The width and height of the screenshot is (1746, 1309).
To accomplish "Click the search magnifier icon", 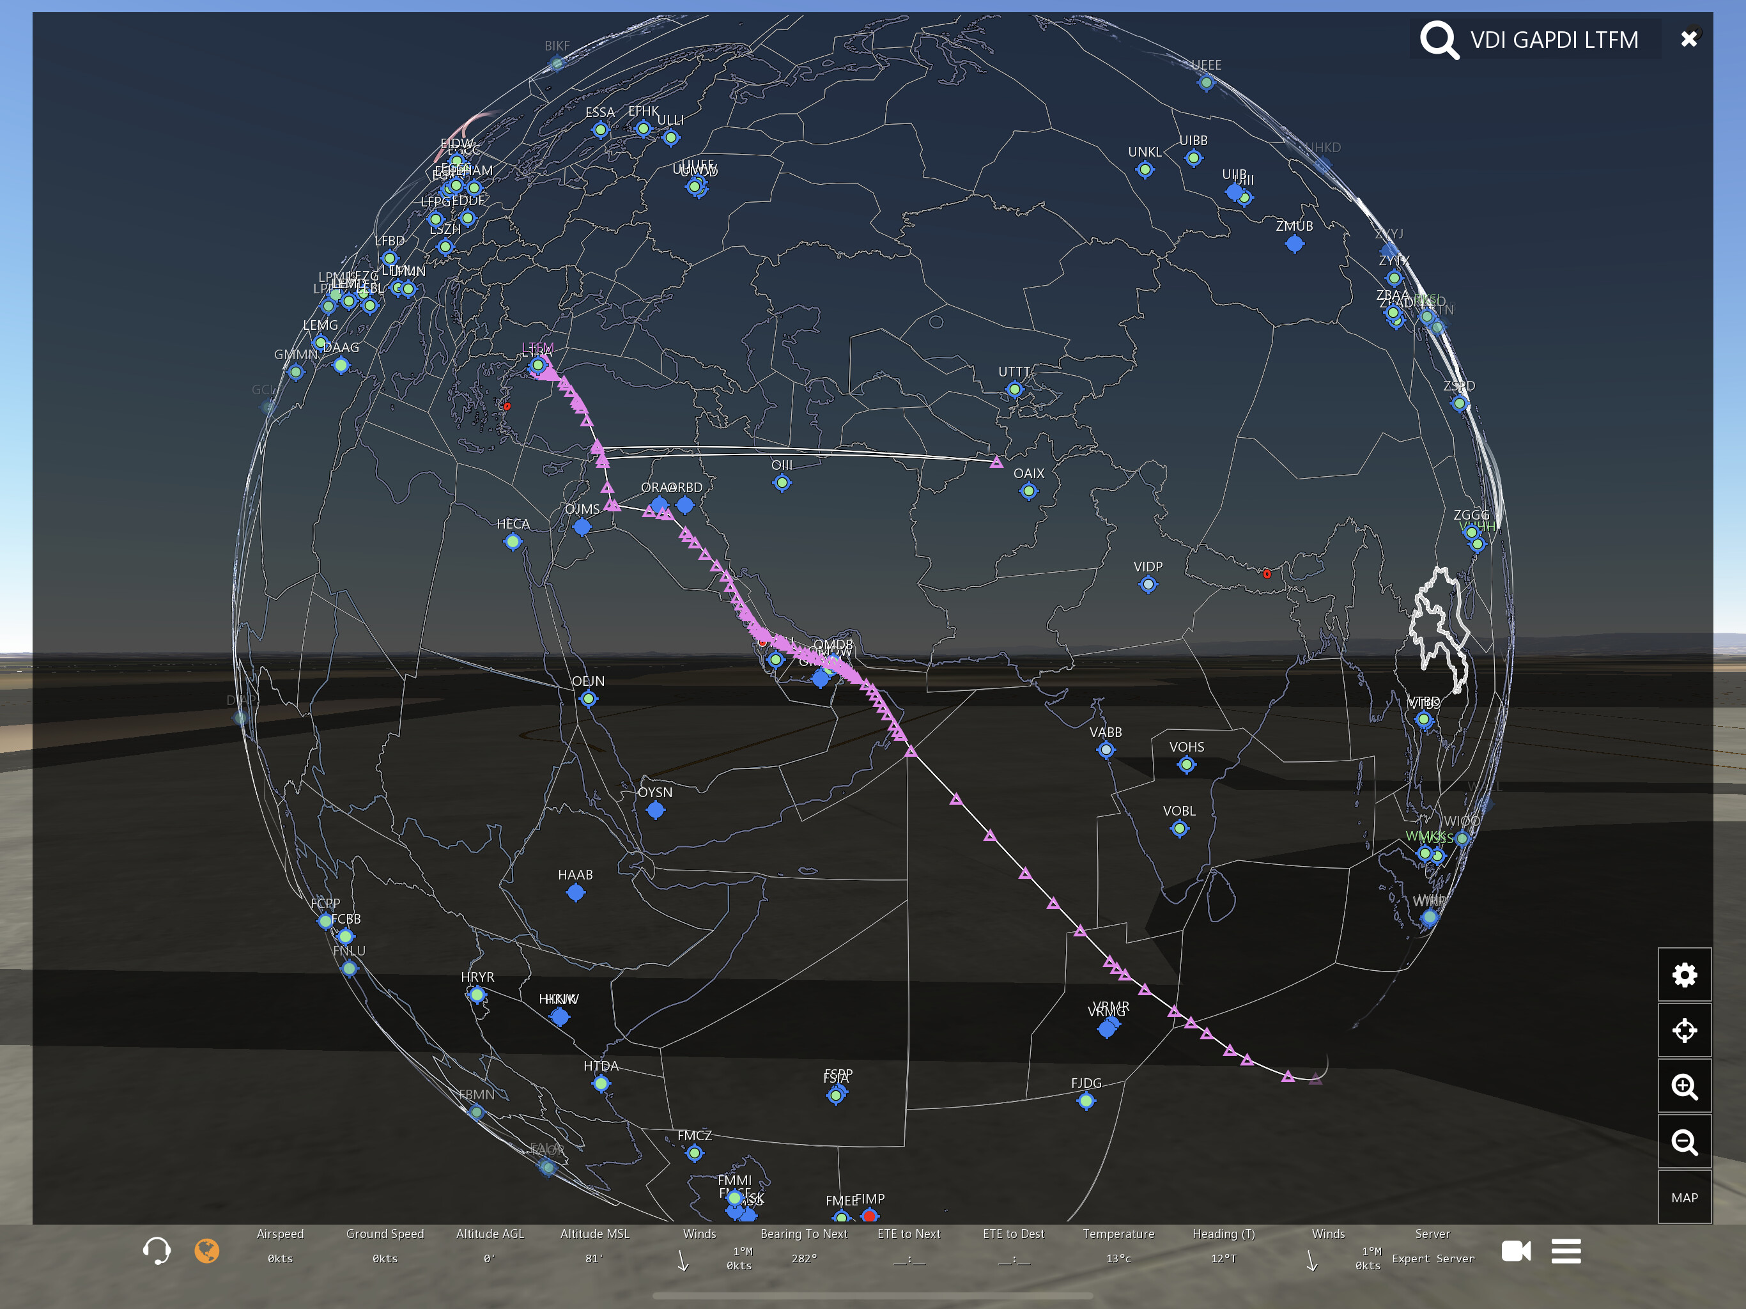I will (x=1439, y=40).
